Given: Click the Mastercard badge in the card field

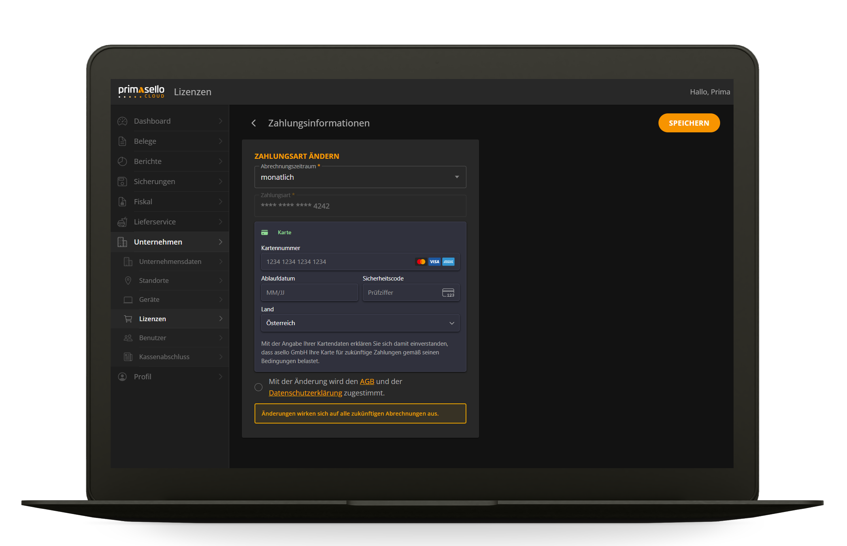Looking at the screenshot, I should [x=420, y=262].
